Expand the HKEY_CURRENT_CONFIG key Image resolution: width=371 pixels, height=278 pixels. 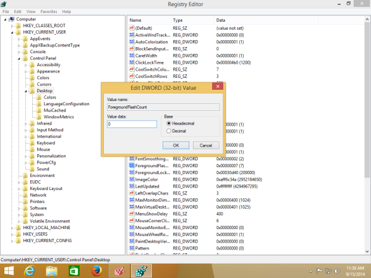click(x=12, y=241)
